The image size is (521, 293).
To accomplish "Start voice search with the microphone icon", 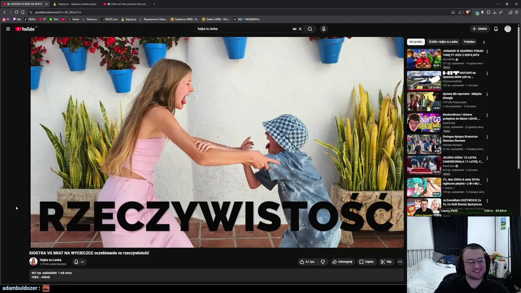I will click(324, 29).
